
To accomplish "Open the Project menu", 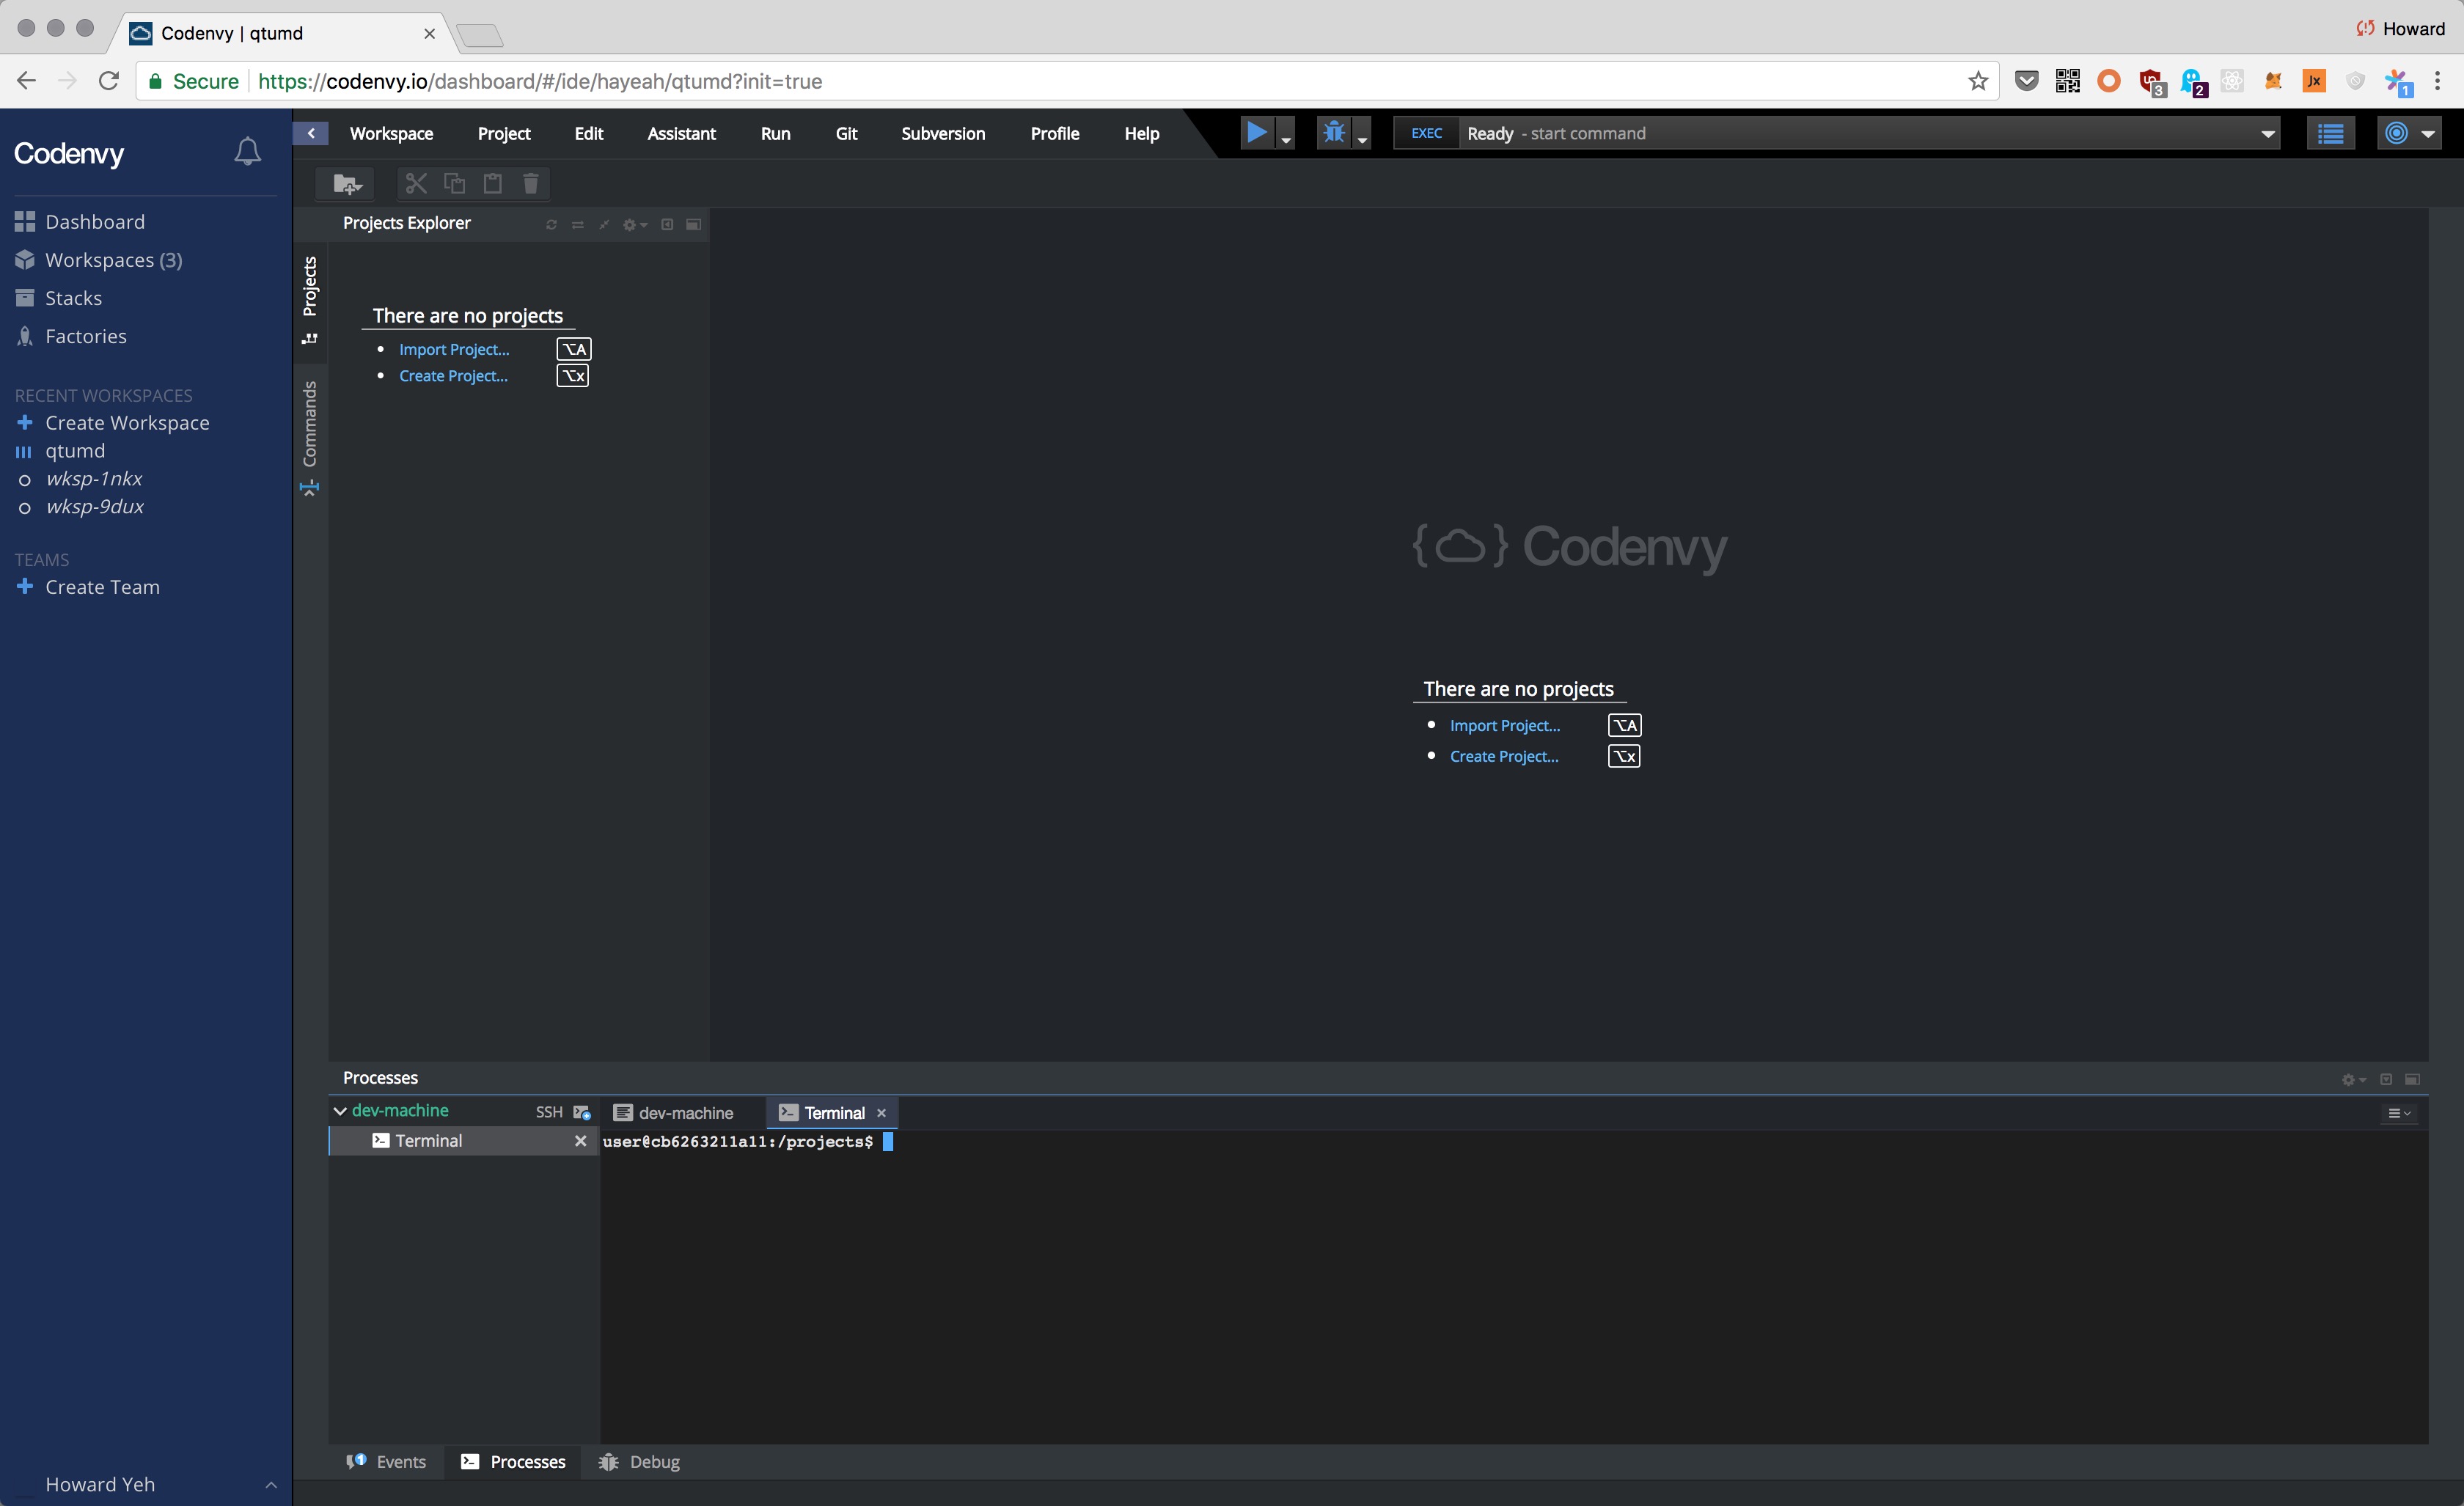I will tap(504, 134).
